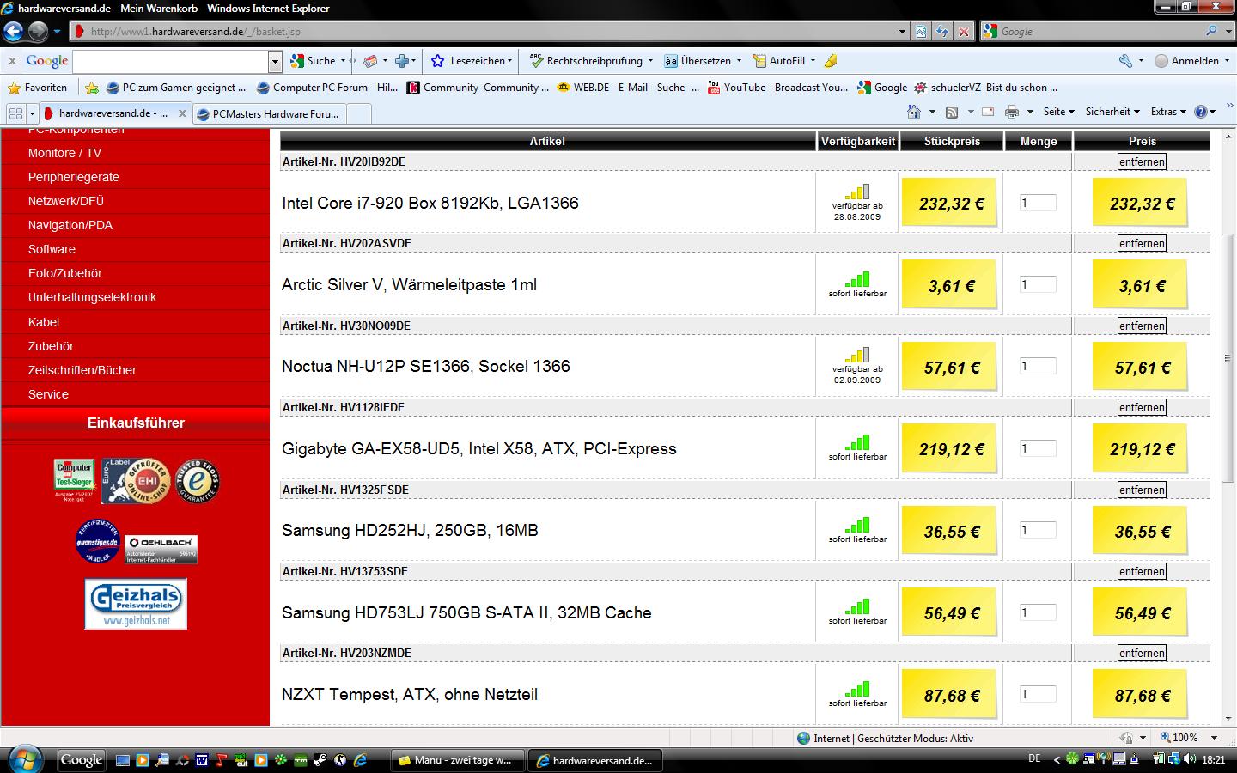
Task: Click the Help question mark icon
Action: (1201, 112)
